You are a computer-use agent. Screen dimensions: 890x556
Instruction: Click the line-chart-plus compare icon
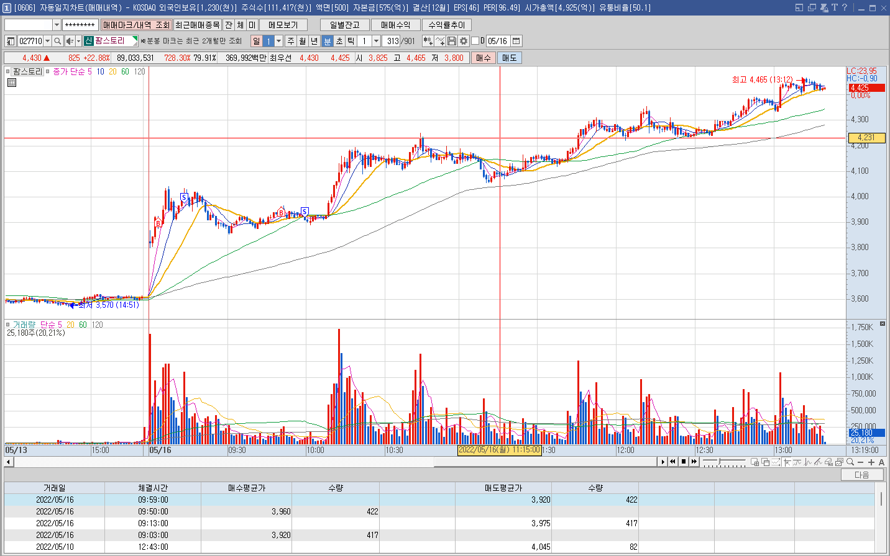[440, 41]
